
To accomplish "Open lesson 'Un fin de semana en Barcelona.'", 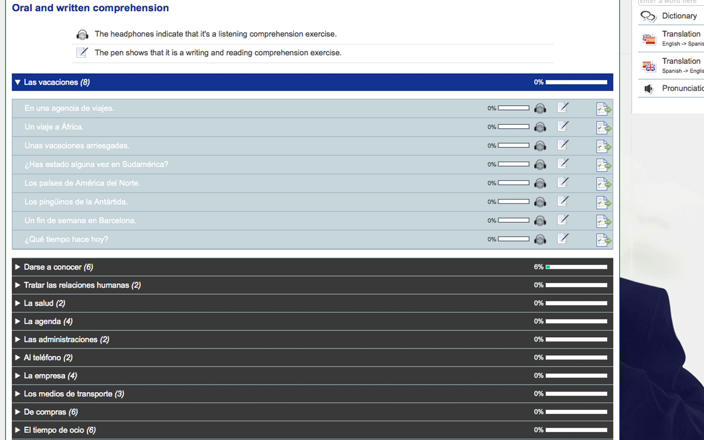I will (80, 221).
